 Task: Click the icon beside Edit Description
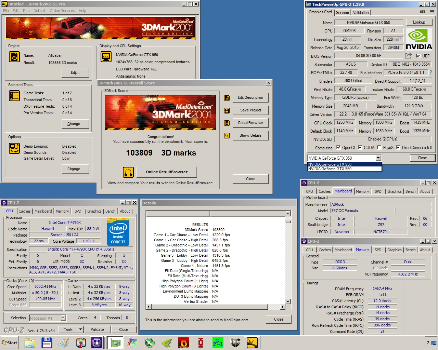pyautogui.click(x=227, y=98)
